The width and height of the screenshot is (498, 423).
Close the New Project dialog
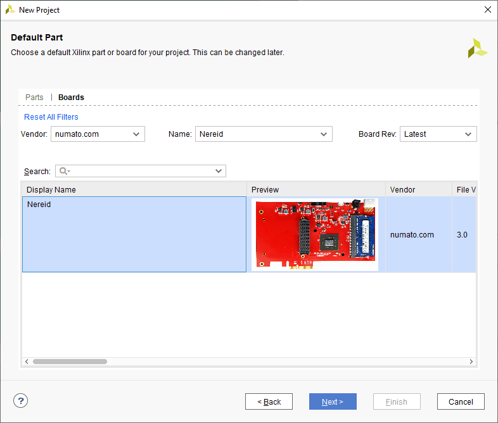(487, 9)
